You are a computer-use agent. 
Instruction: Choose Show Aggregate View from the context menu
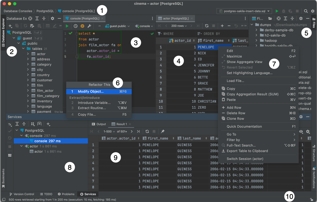[244, 62]
